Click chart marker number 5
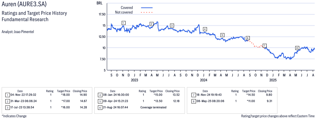 point(222,35)
